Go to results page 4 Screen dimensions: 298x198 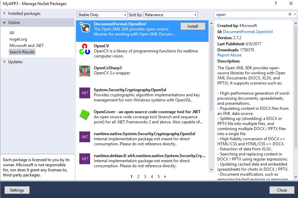point(152,176)
